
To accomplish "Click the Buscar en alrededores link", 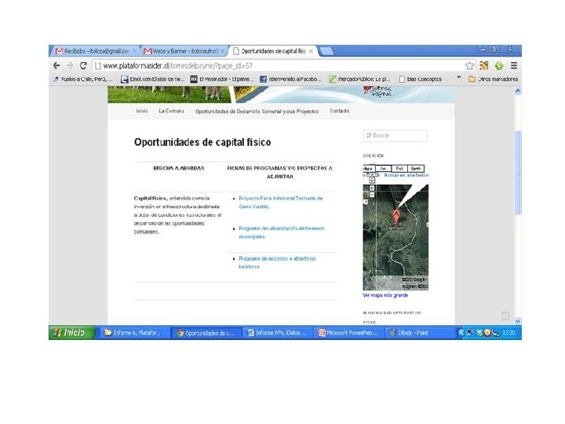I will point(406,175).
